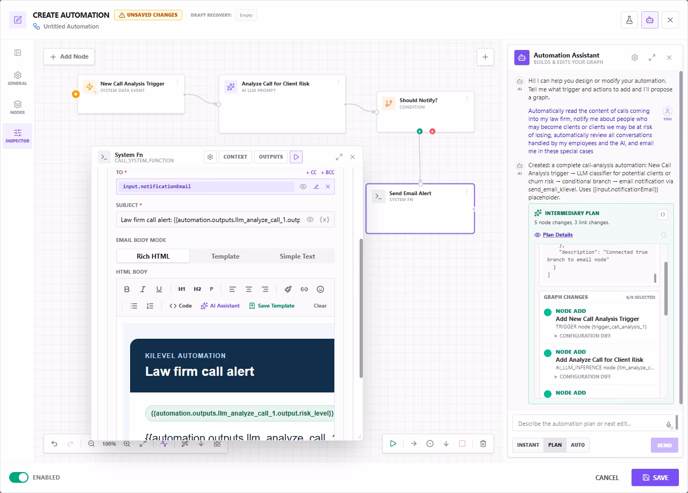The image size is (688, 493).
Task: Open the Nodes sidebar section
Action: point(18,108)
